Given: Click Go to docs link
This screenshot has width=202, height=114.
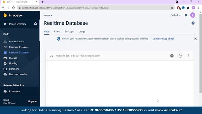Looking at the screenshot, I should pos(176,15).
